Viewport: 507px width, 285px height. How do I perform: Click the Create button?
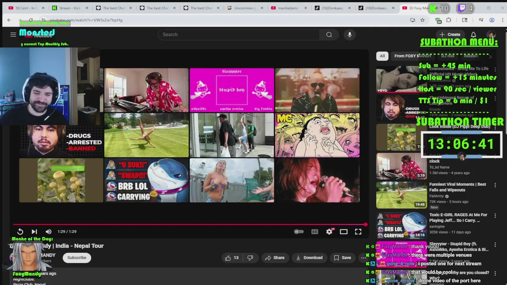pos(450,34)
